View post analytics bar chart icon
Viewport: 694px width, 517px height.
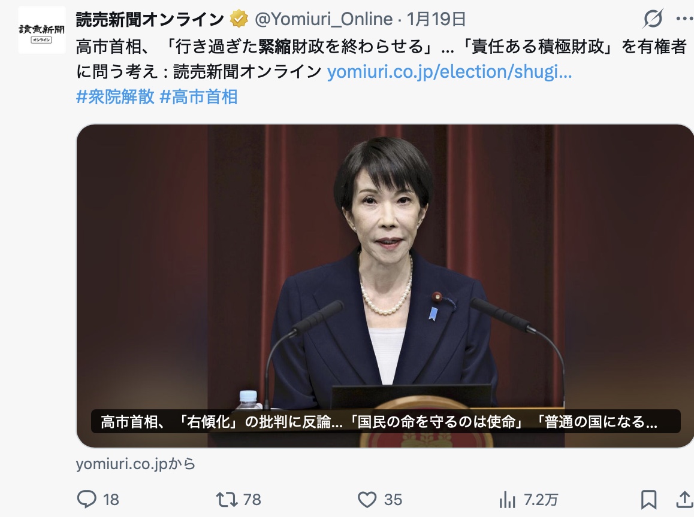click(507, 500)
